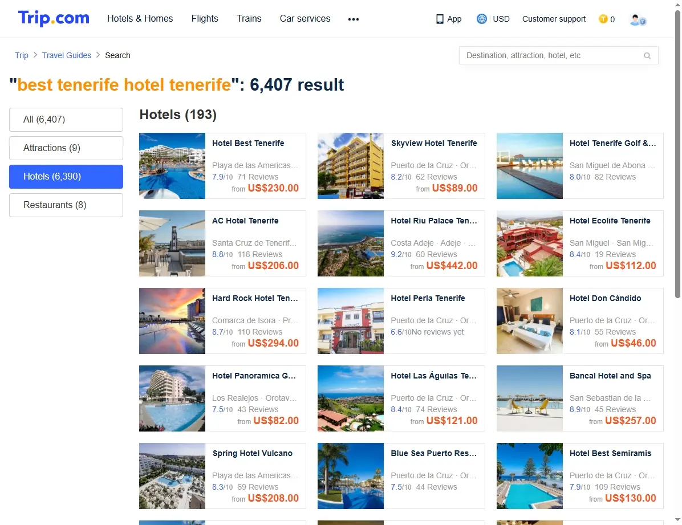Click Hotel Best Tenerife title

(248, 143)
